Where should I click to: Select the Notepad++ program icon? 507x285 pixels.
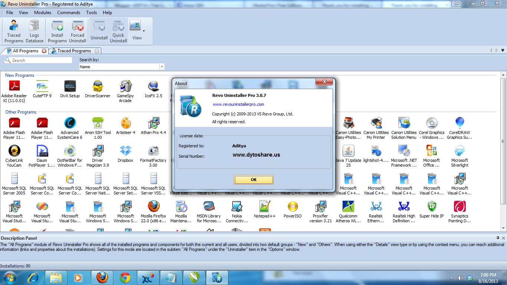pos(265,210)
